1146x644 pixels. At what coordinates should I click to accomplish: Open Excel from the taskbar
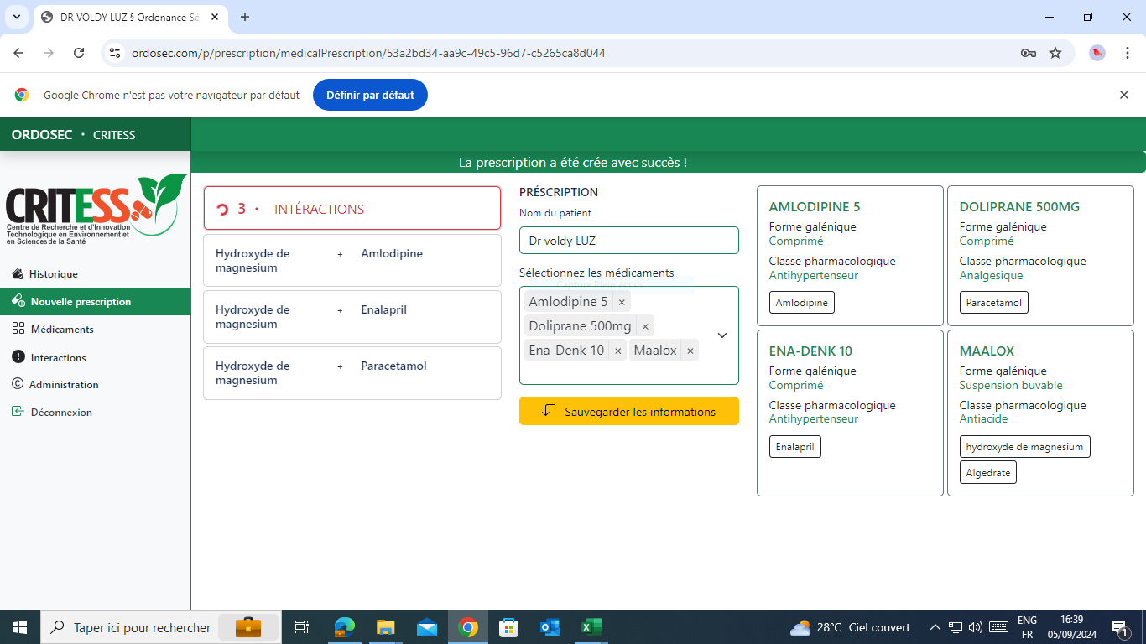click(592, 627)
